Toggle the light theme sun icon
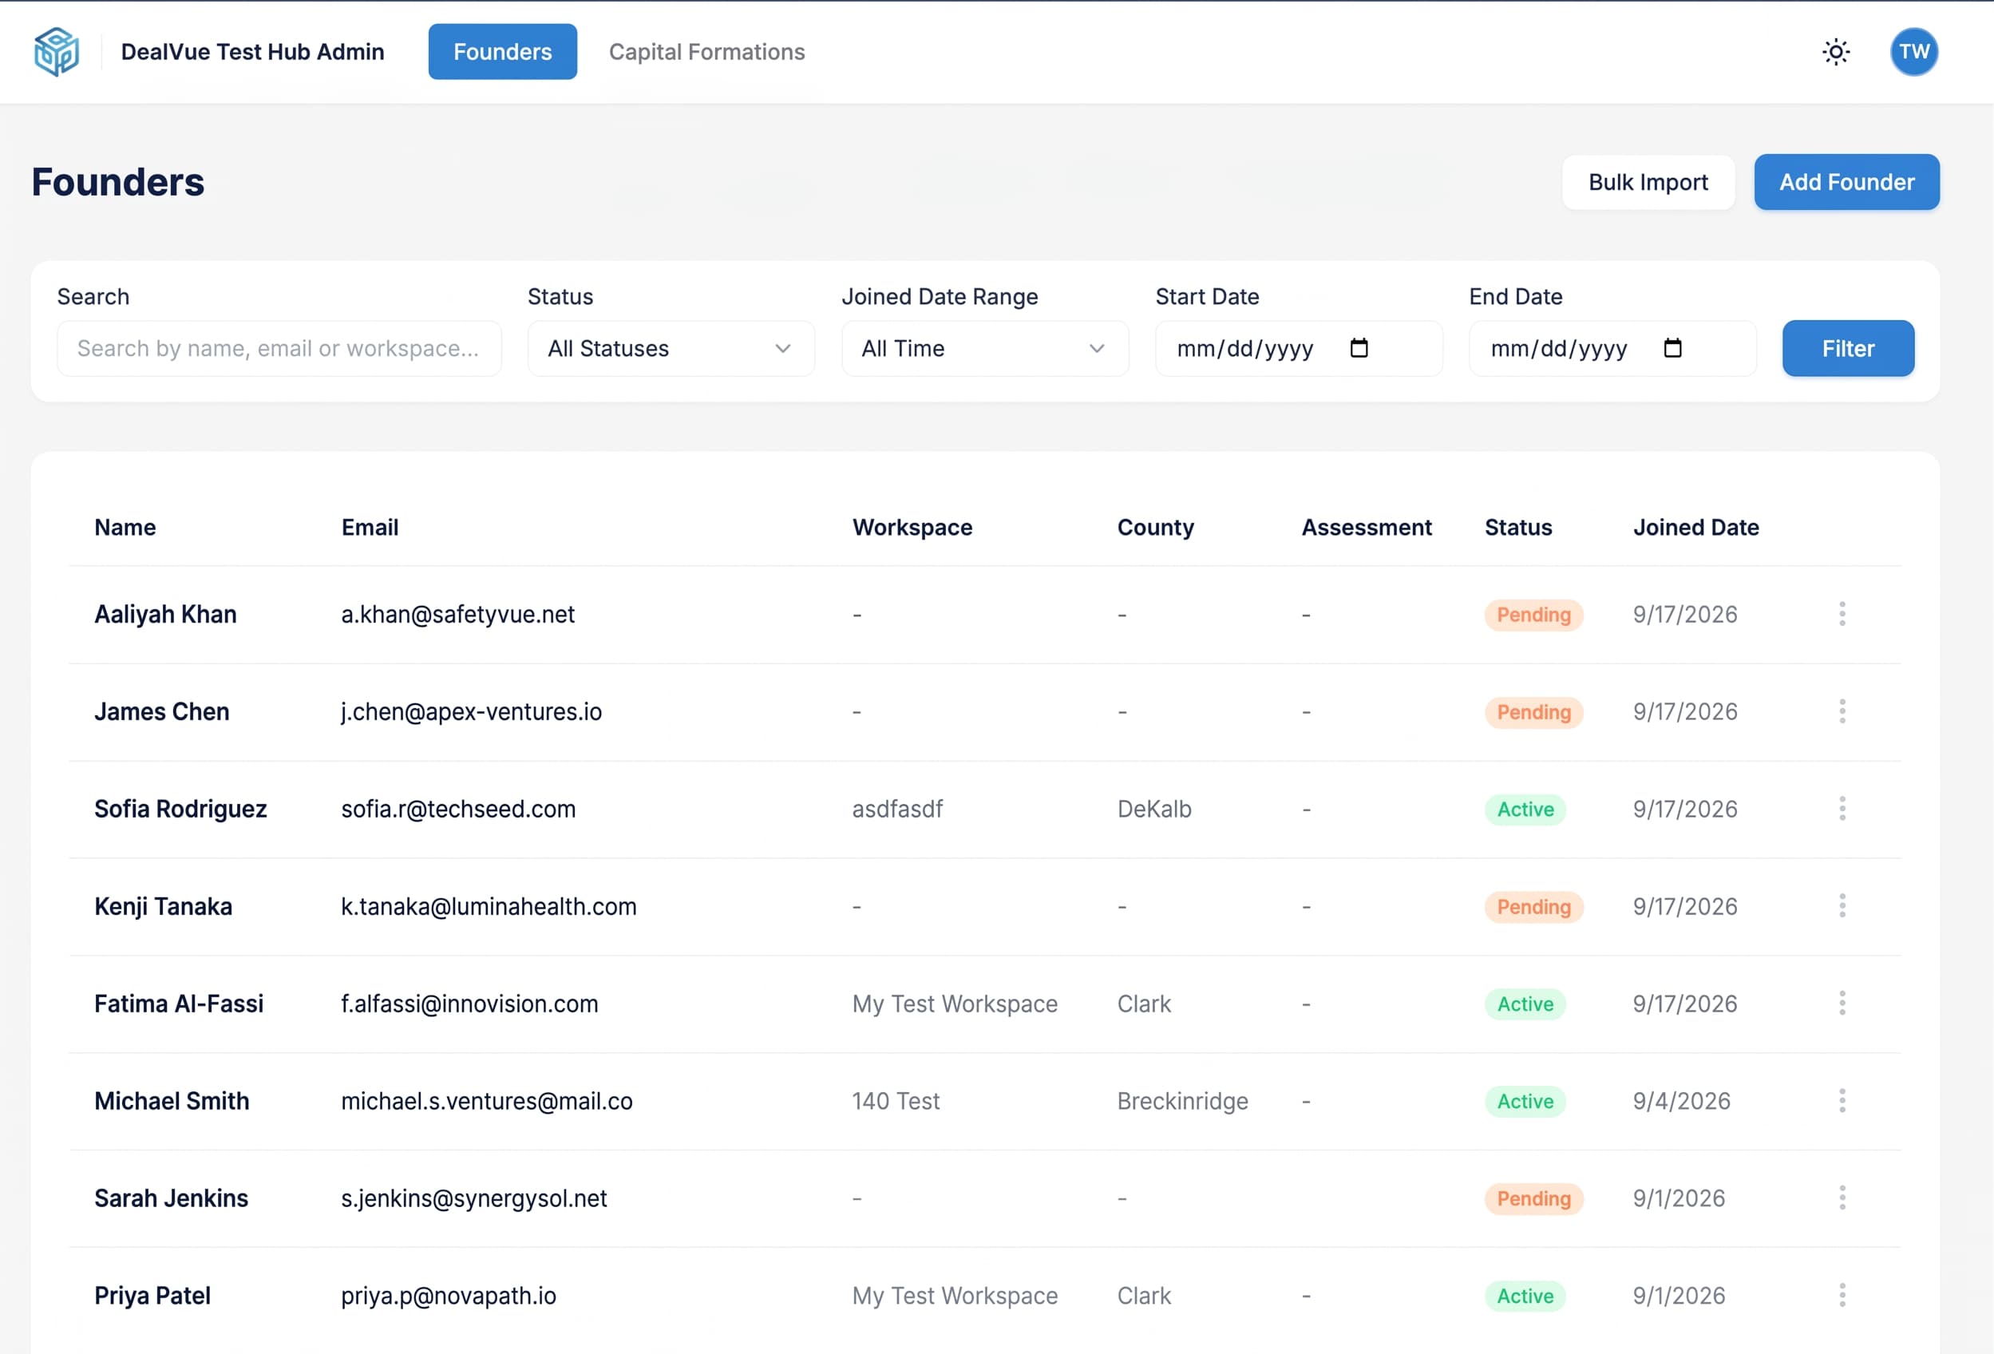Image resolution: width=1994 pixels, height=1354 pixels. 1835,51
